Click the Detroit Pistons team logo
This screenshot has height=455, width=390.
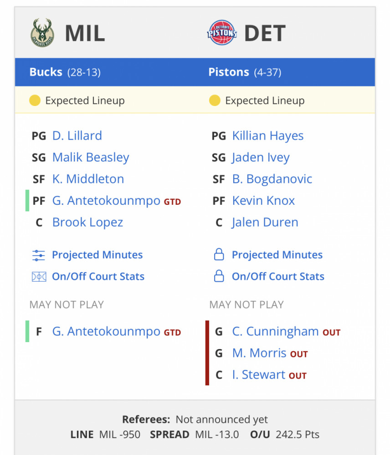tap(222, 32)
